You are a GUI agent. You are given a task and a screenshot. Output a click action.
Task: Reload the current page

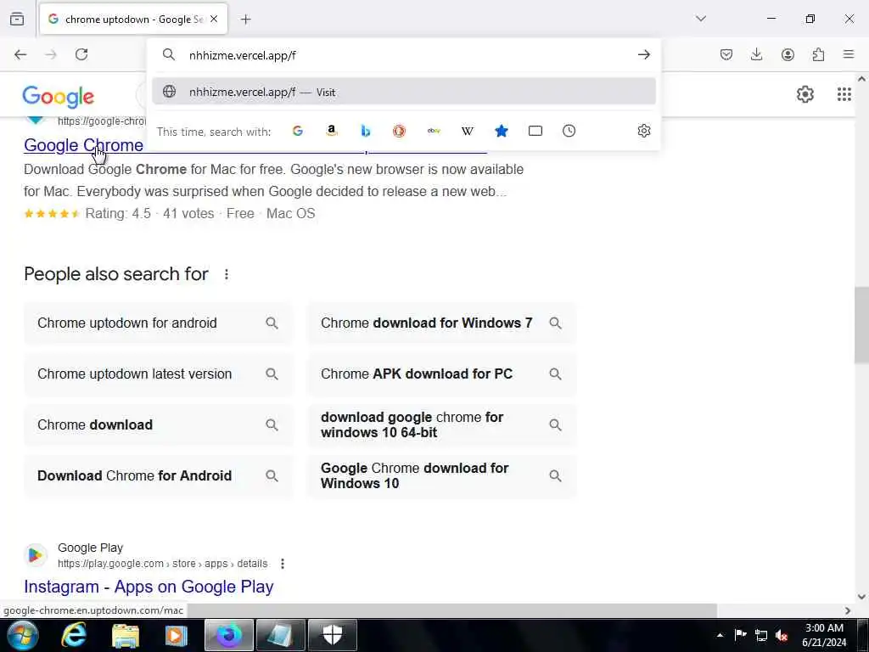81,54
